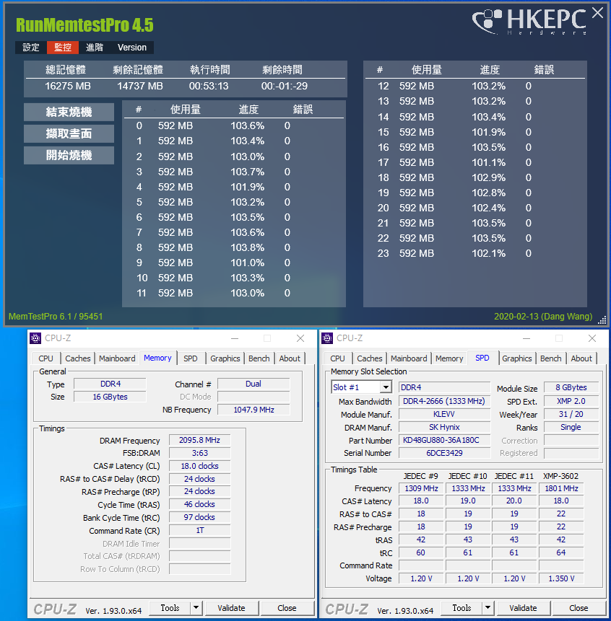Image resolution: width=611 pixels, height=621 pixels.
Task: Click Close button in right CPU-Z window
Action: [x=578, y=608]
